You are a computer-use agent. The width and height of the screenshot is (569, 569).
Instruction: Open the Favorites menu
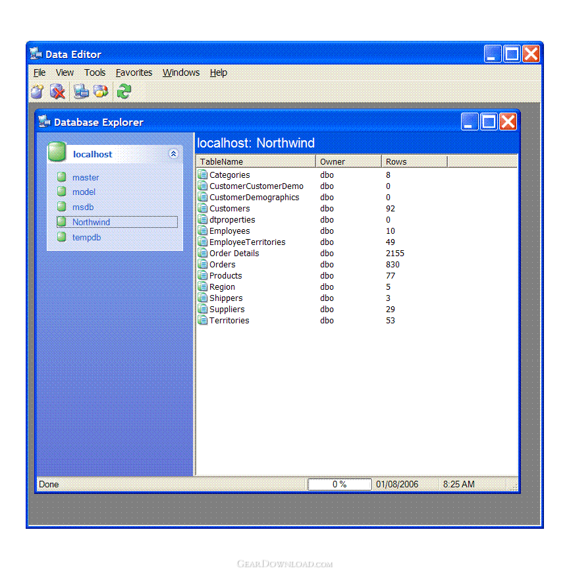point(134,72)
